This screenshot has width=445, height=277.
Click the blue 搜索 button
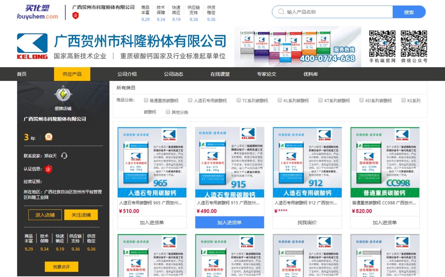[x=409, y=12]
